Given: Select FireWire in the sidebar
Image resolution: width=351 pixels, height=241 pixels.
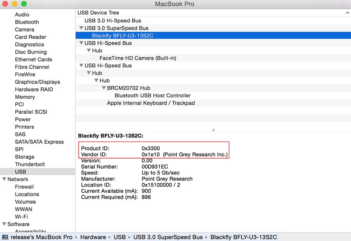Looking at the screenshot, I should [x=25, y=75].
